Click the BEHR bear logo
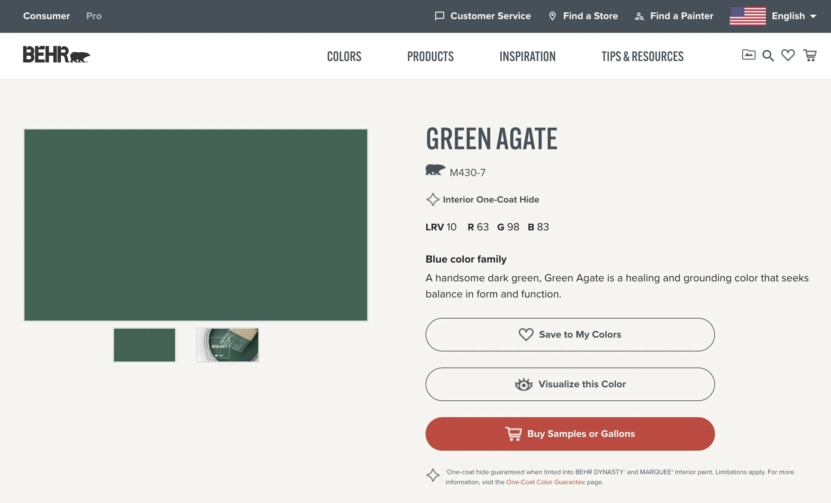Screen dimensions: 831x503 click(x=56, y=55)
